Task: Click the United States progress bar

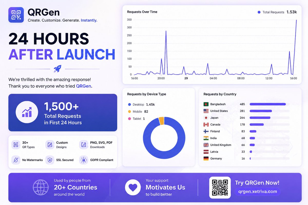Action: point(261,111)
